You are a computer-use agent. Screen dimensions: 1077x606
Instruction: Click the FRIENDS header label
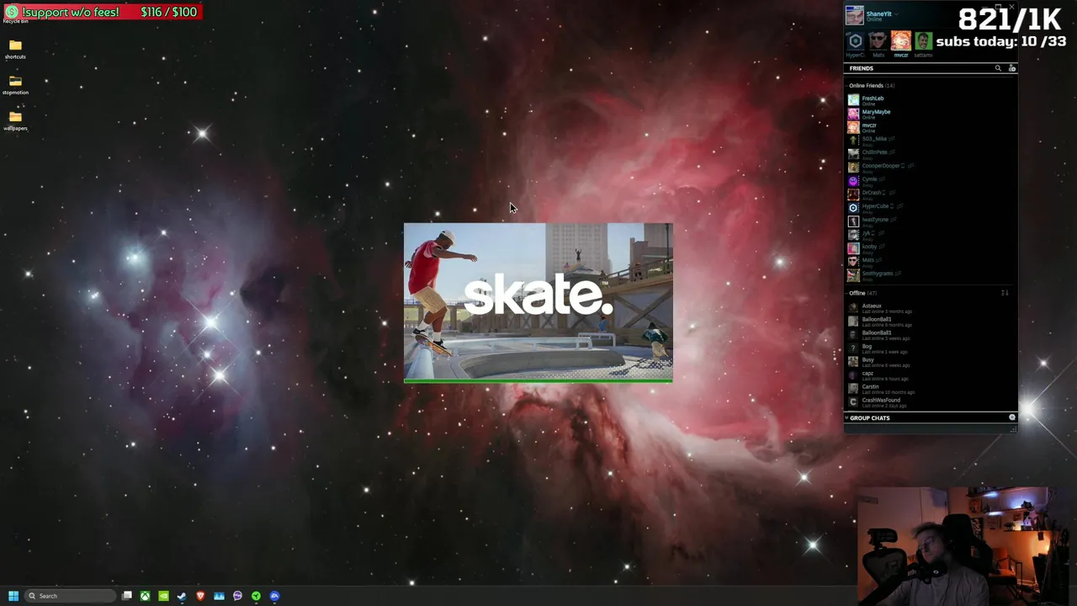861,68
